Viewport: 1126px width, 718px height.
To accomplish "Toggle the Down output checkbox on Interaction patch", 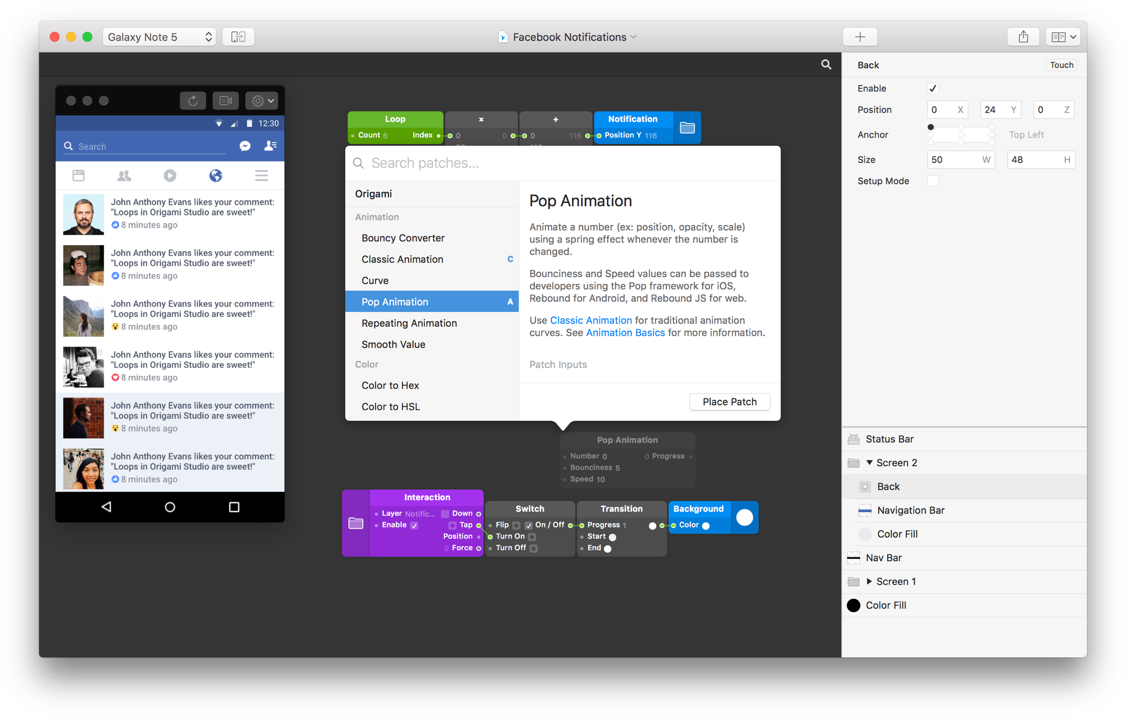I will tap(445, 514).
